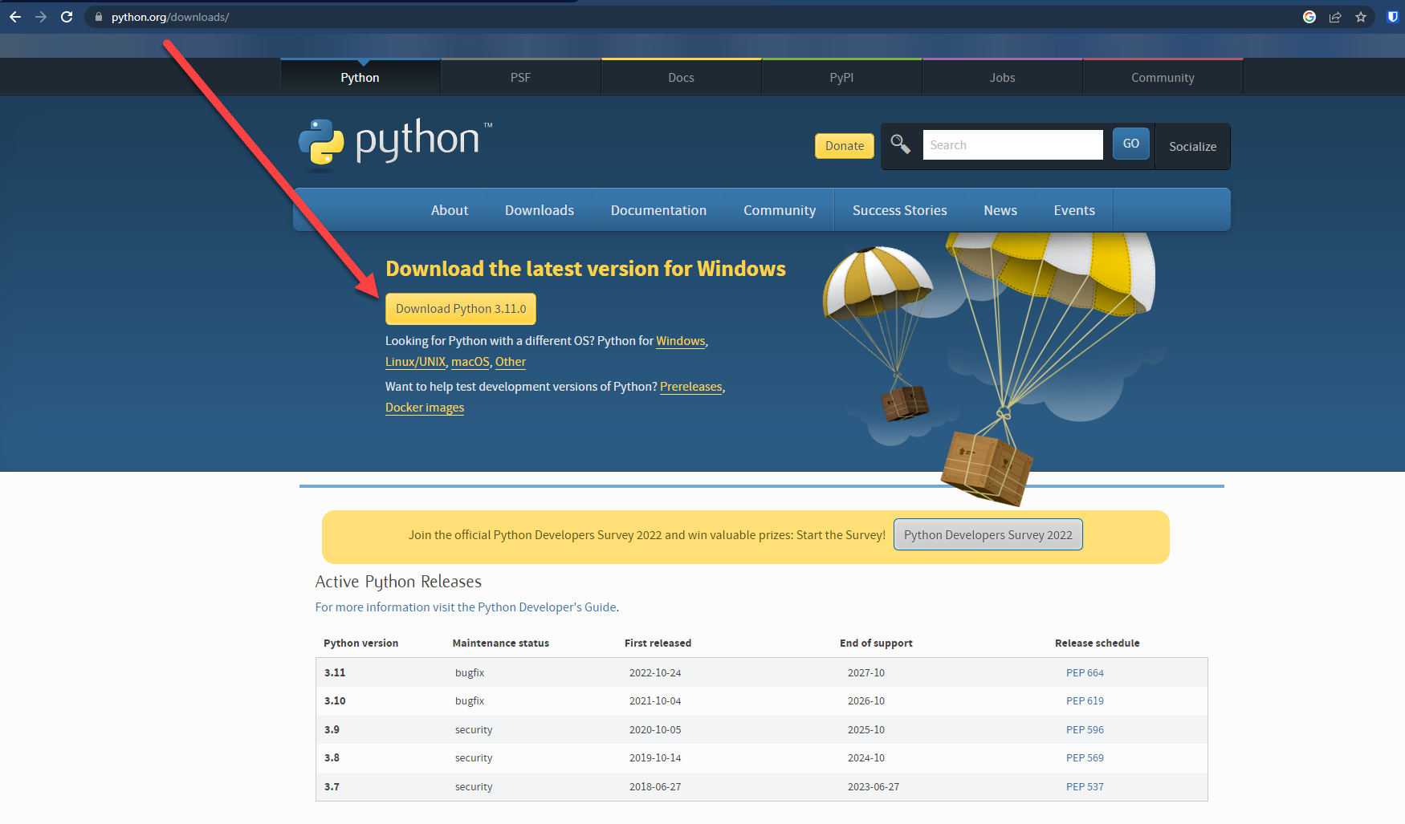This screenshot has width=1405, height=824.
Task: Follow the Other link
Action: click(511, 362)
